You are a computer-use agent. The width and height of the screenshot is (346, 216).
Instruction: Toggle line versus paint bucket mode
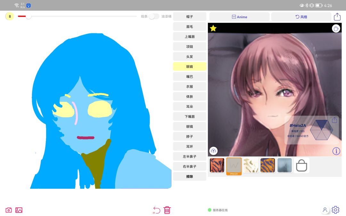[154, 17]
